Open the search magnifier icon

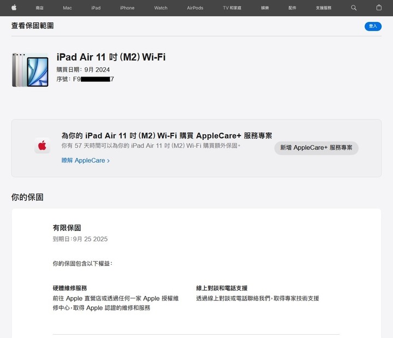(354, 8)
